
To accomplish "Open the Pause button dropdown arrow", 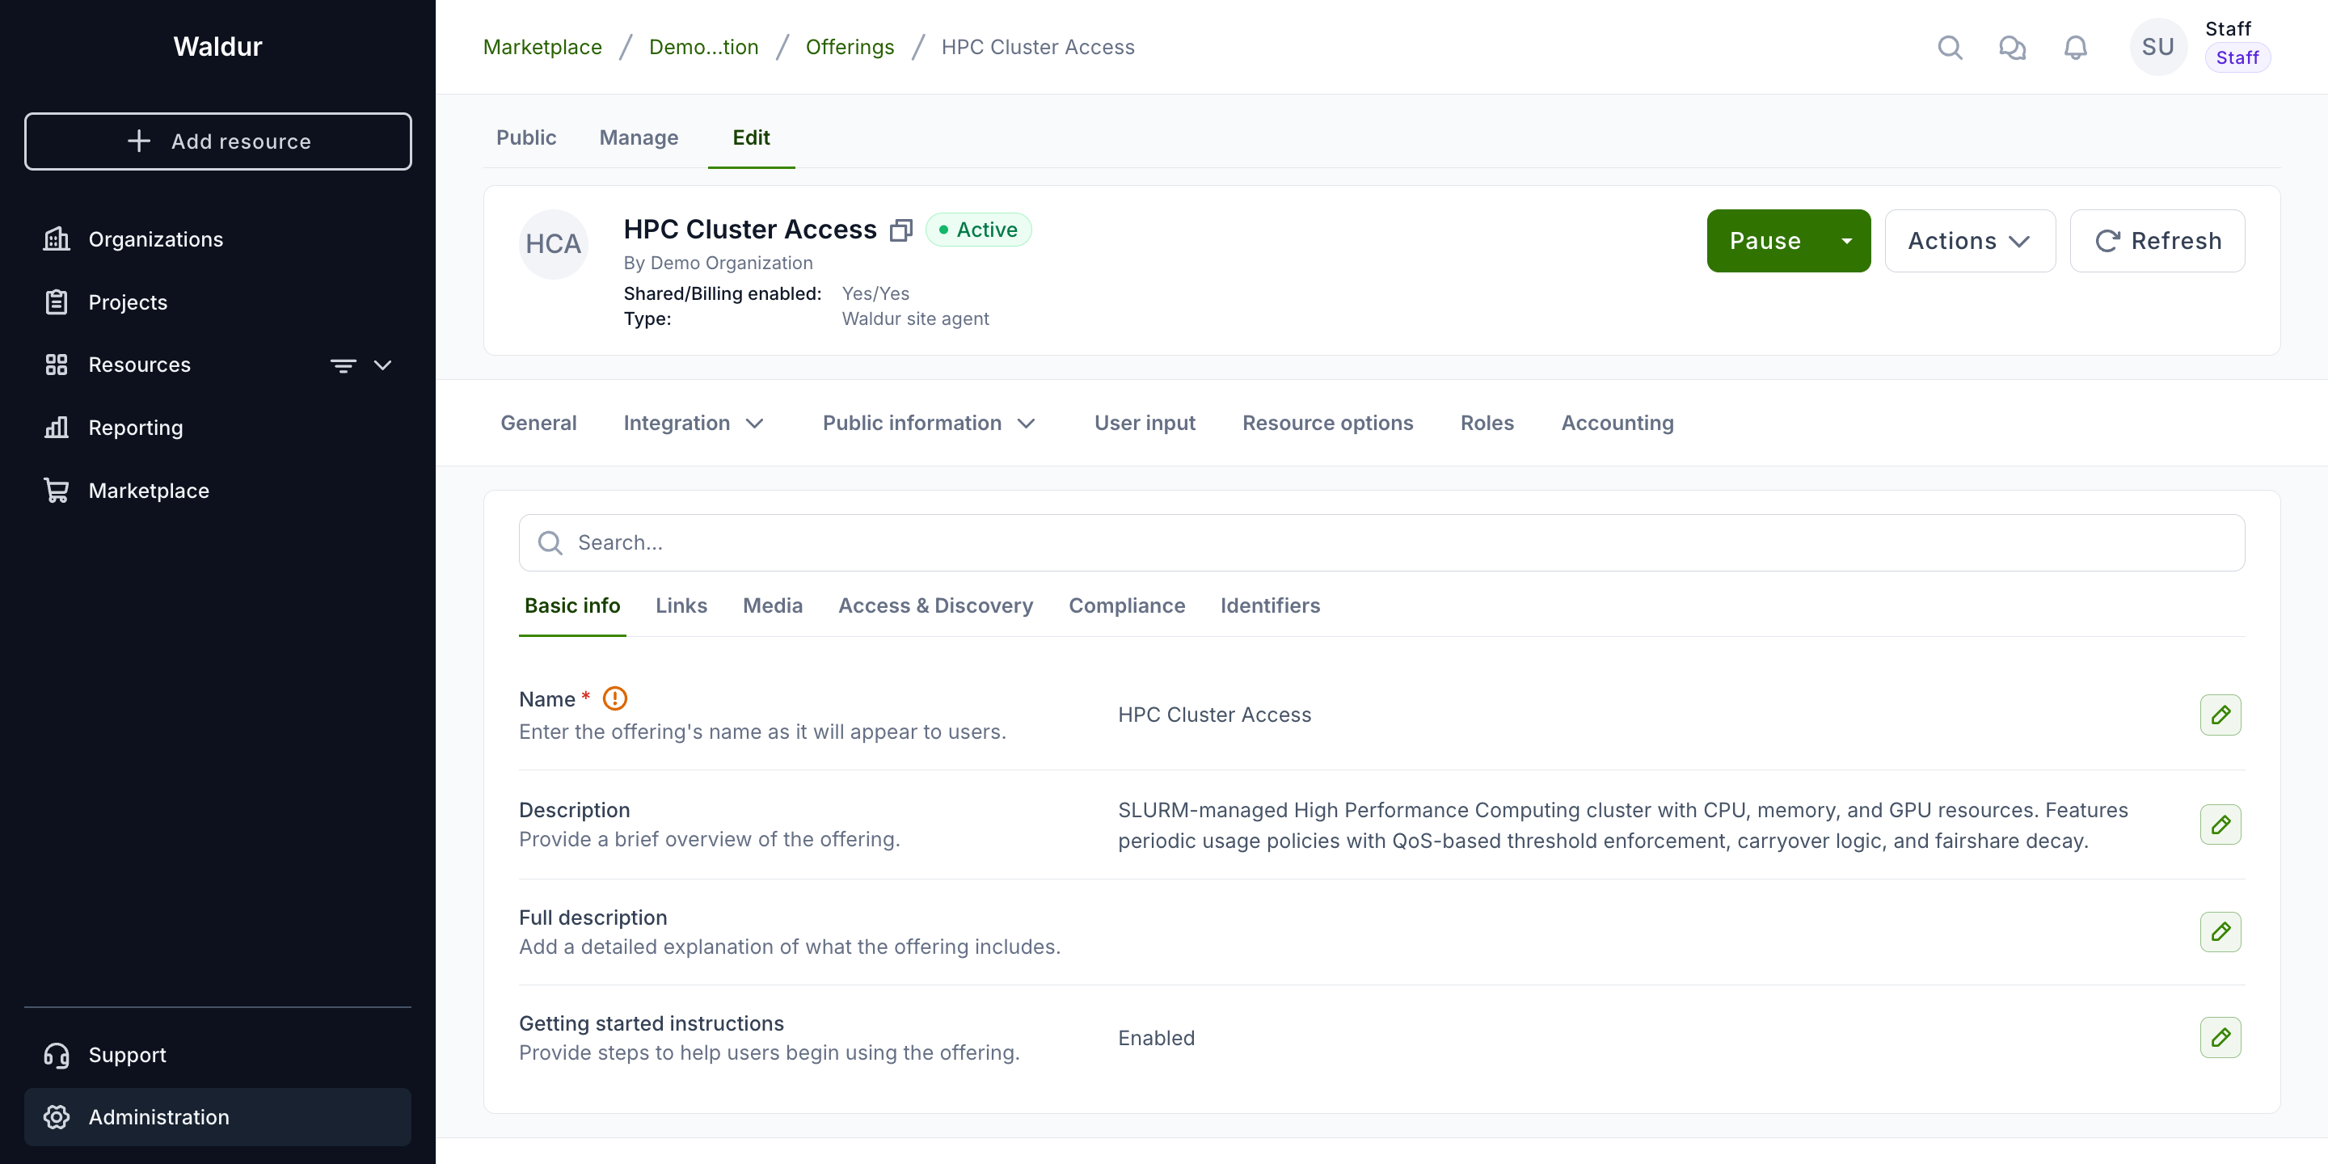I will pos(1846,242).
